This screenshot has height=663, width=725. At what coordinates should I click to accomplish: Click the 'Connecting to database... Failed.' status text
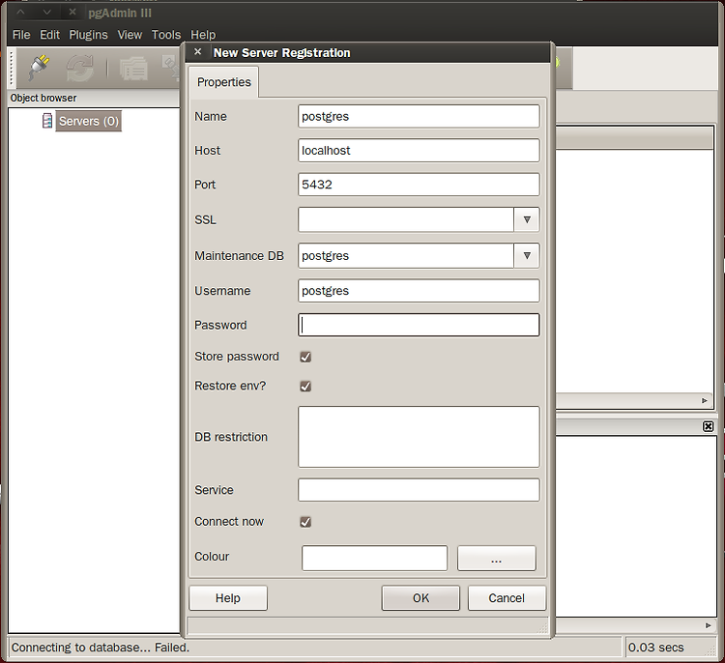[x=101, y=648]
